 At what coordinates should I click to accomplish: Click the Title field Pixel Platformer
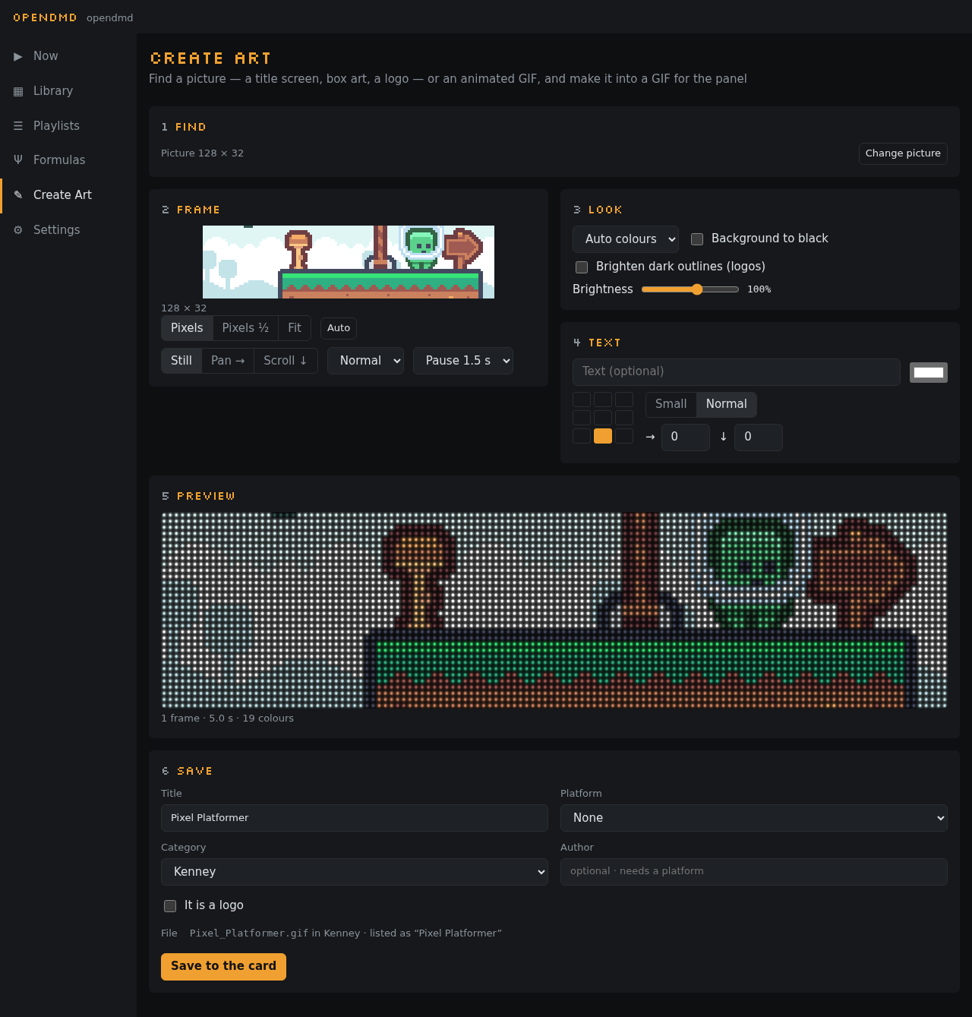point(355,818)
